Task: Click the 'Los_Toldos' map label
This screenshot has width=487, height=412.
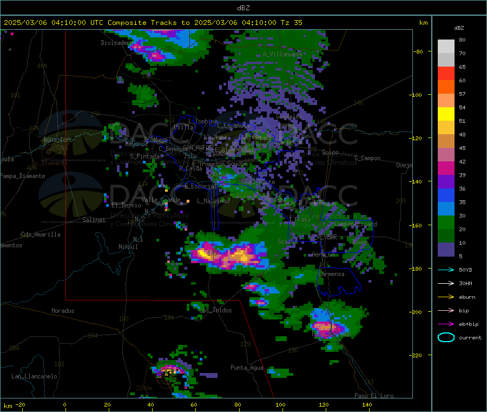Action: [x=215, y=310]
